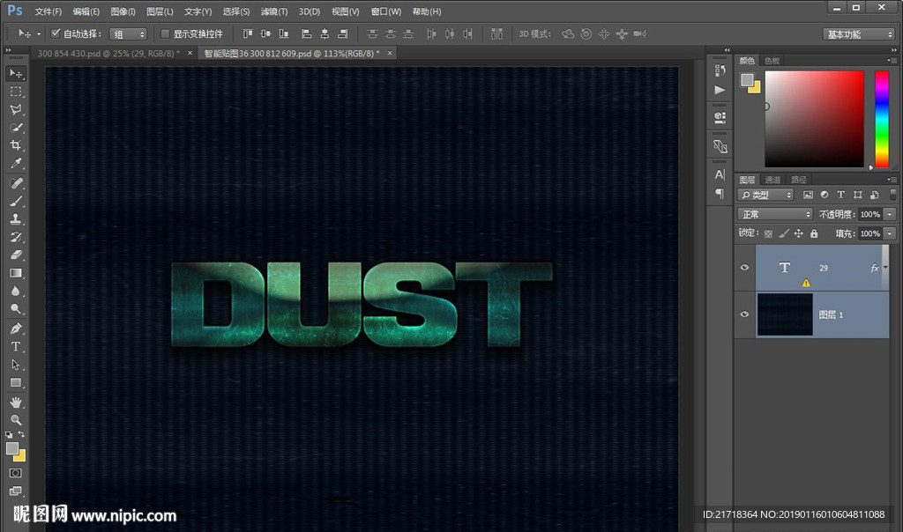
Task: Open the 滤镜(T) menu
Action: (x=274, y=11)
